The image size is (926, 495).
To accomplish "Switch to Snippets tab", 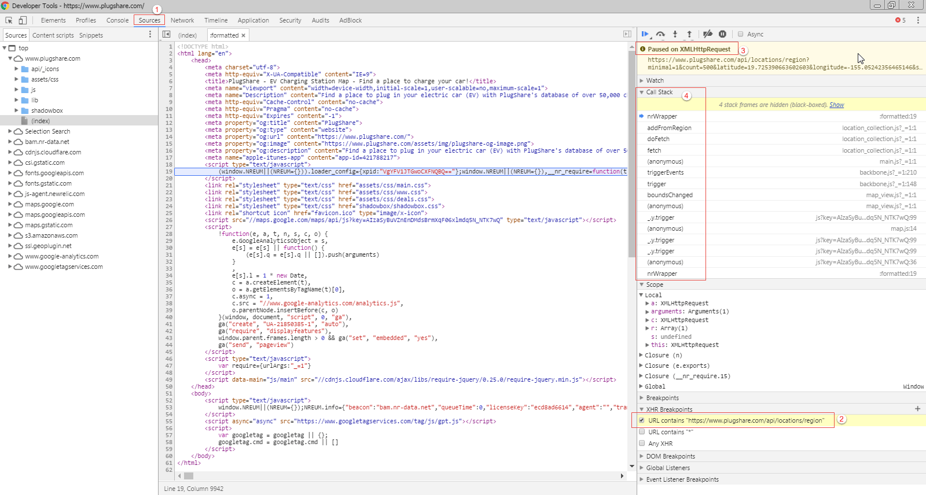I will (91, 35).
